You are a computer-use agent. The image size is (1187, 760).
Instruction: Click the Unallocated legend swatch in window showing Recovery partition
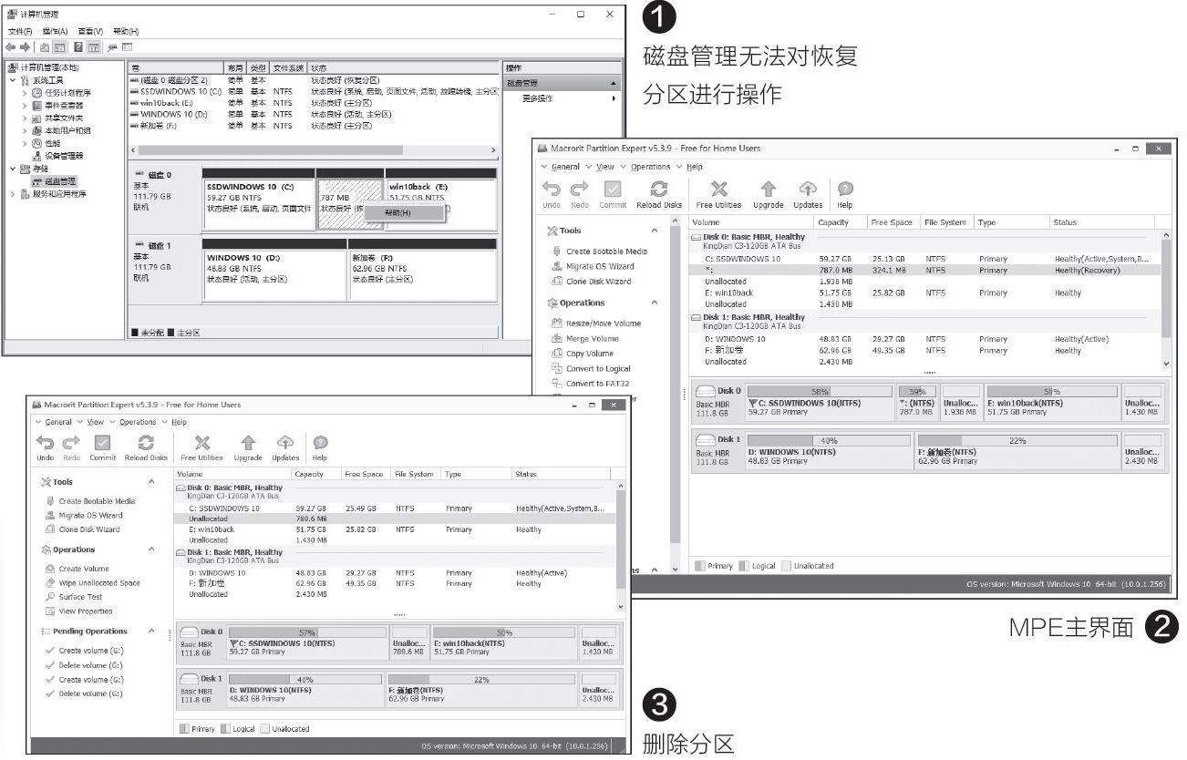pyautogui.click(x=786, y=566)
